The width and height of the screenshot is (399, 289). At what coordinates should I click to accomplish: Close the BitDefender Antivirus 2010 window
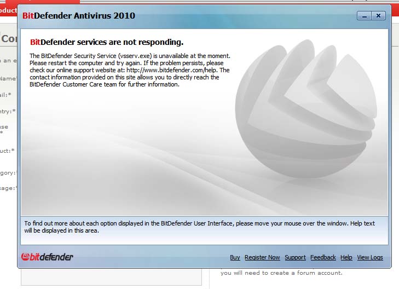pos(378,16)
